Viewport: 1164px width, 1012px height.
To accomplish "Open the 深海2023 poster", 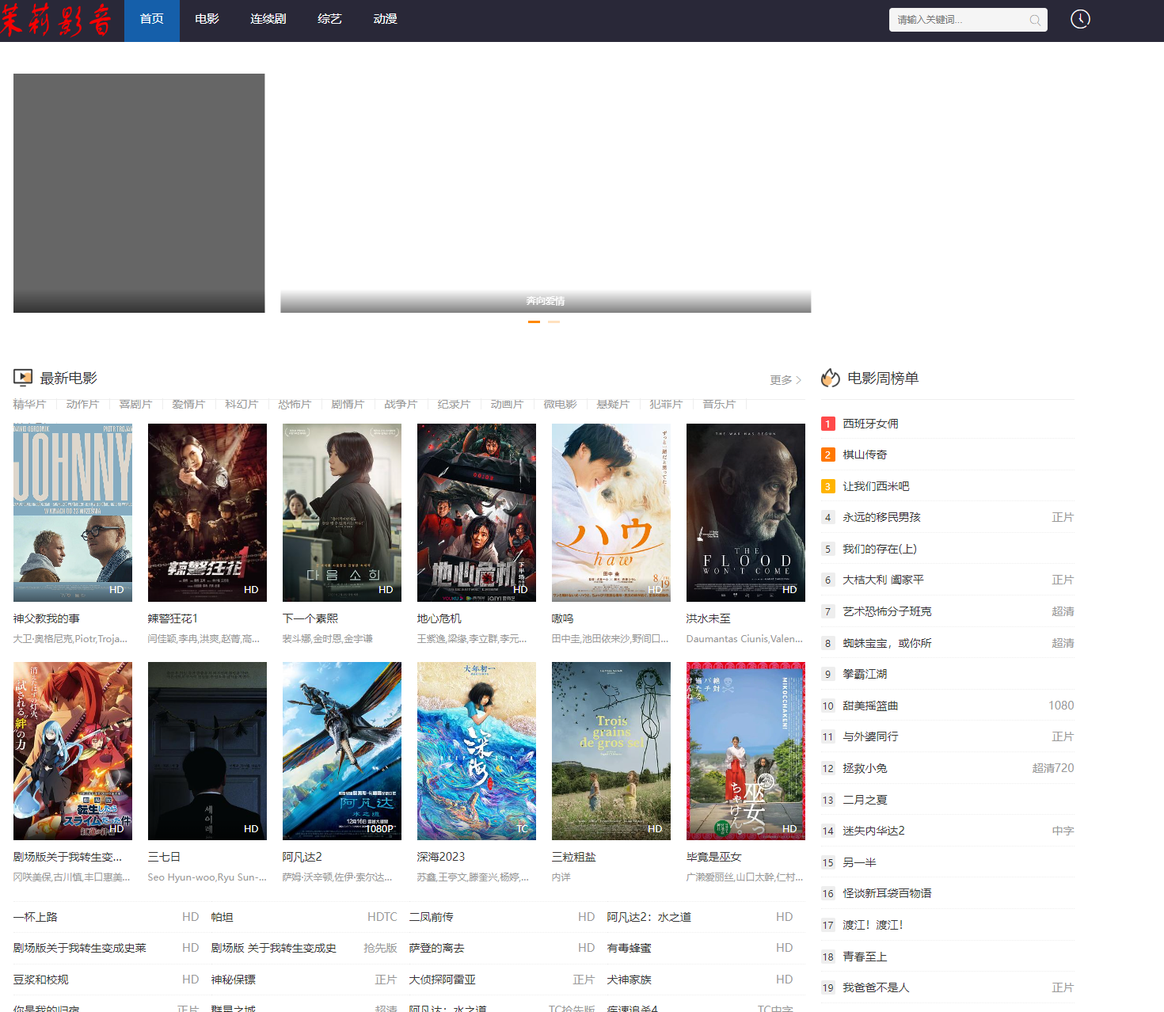I will 477,751.
